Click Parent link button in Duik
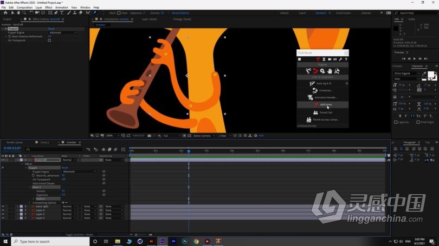 (322, 112)
